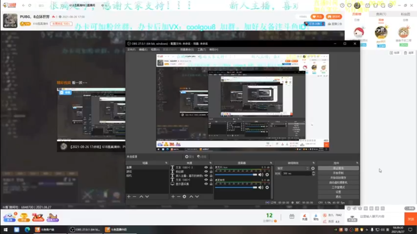Open the first menu in OBS menu bar

tap(131, 49)
